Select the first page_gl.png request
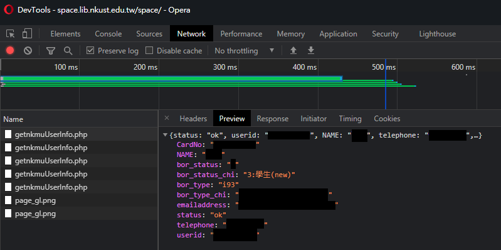Screen dimensions: 501x250 coord(79,200)
